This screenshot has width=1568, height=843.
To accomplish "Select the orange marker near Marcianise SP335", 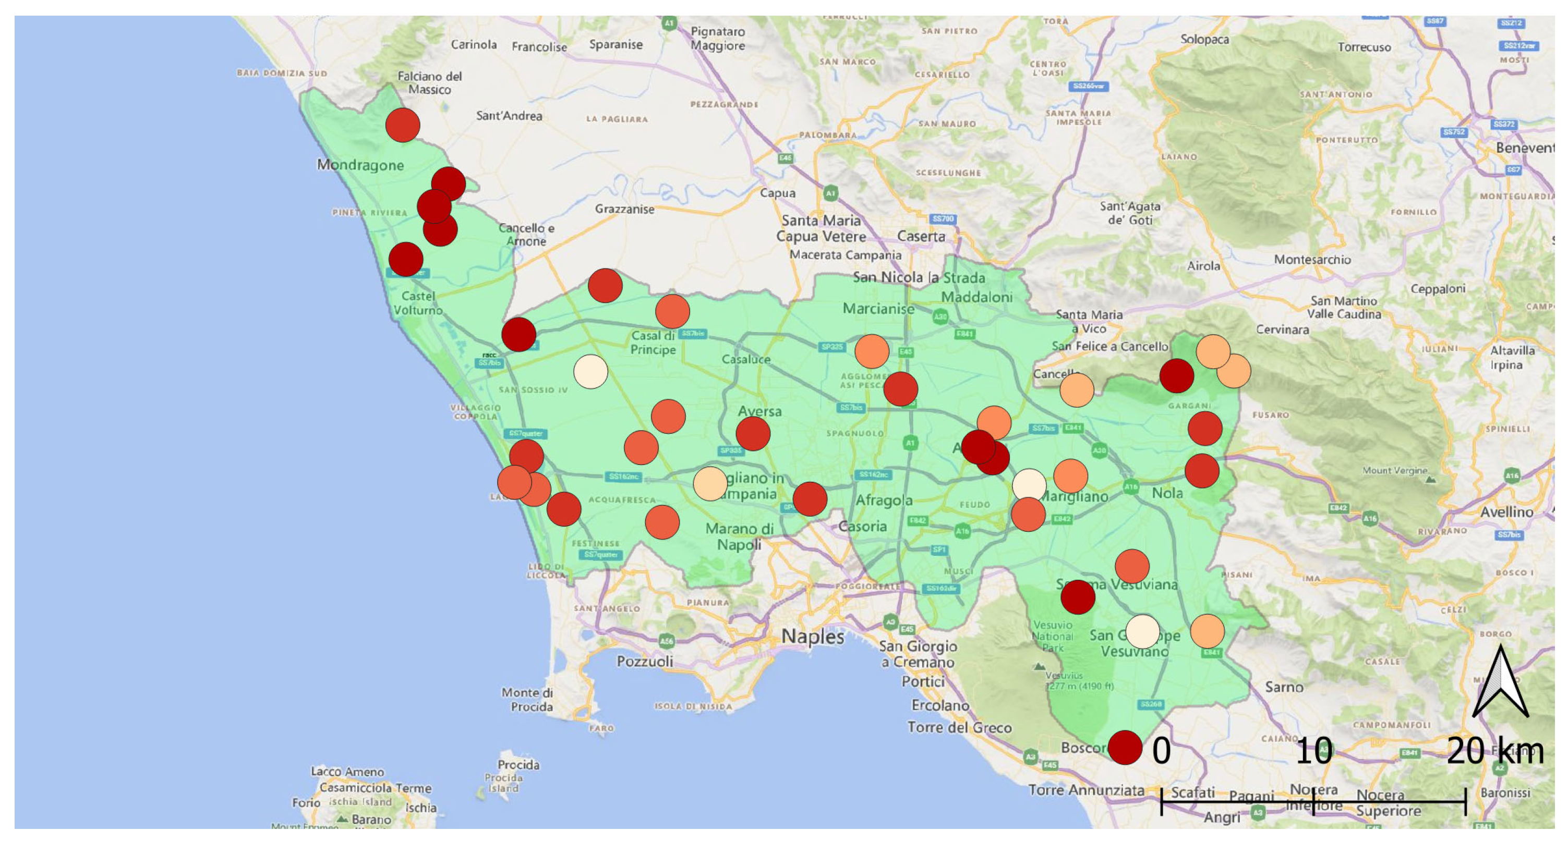I will pos(872,351).
